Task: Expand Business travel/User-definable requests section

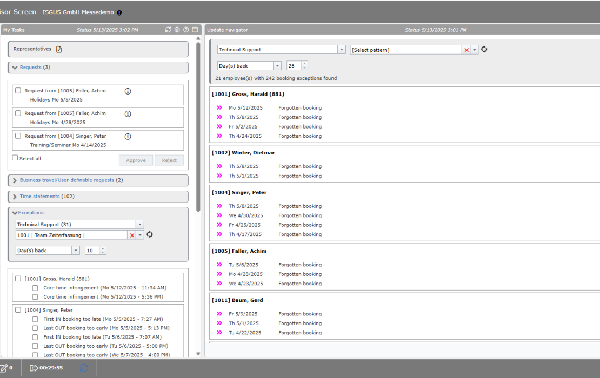Action: pos(15,180)
